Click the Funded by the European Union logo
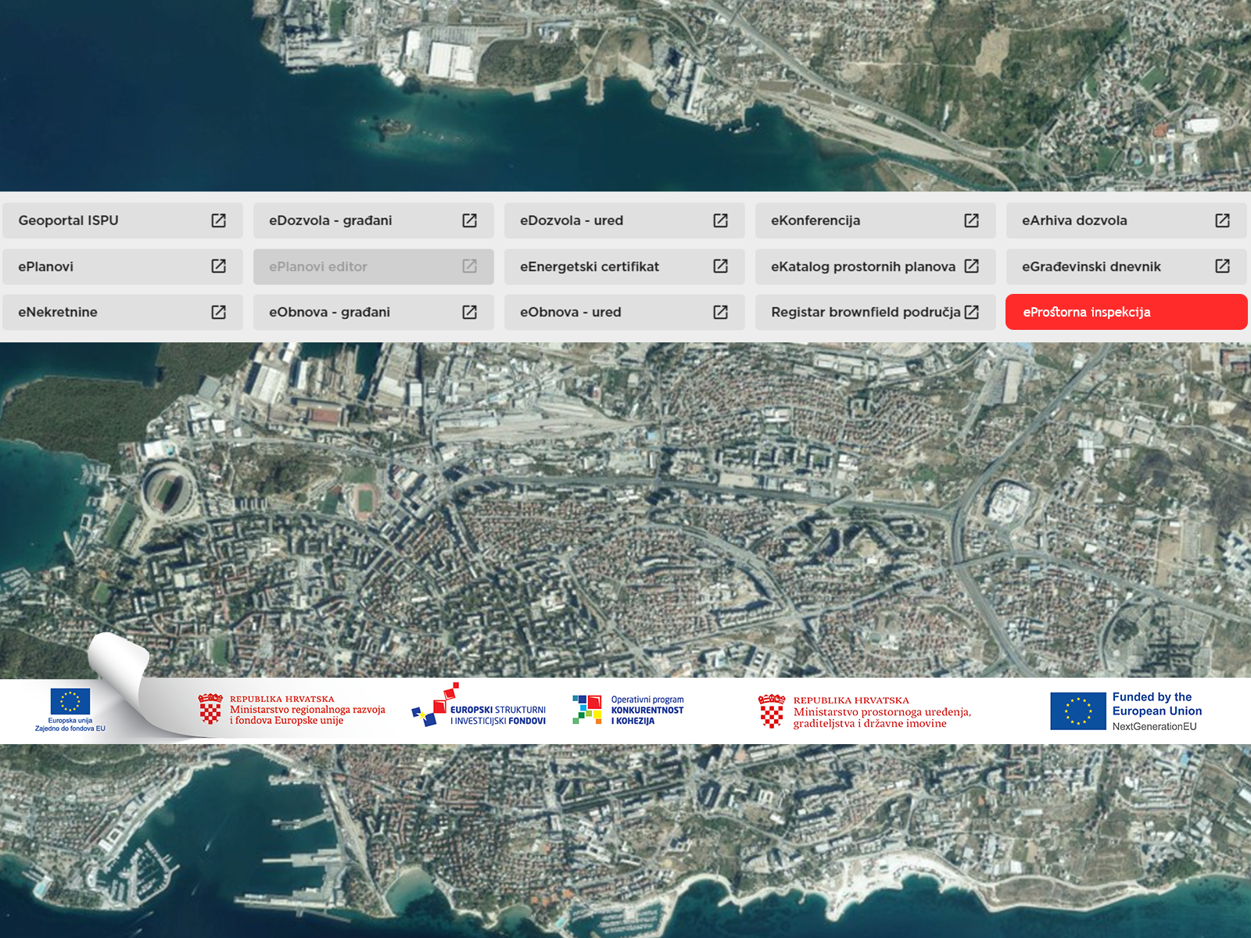This screenshot has width=1251, height=938. click(1126, 711)
